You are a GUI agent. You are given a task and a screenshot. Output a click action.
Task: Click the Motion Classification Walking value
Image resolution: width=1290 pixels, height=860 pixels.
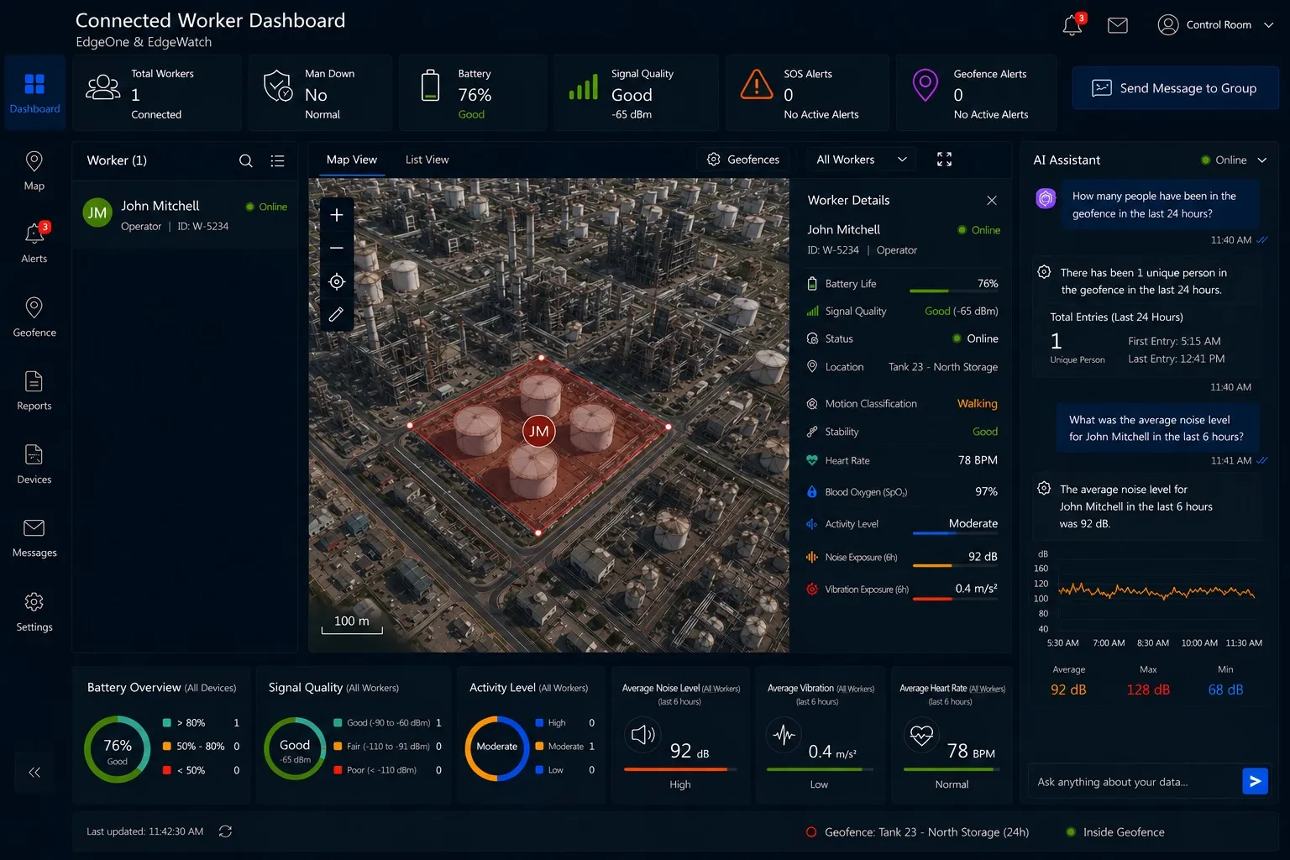tap(978, 404)
